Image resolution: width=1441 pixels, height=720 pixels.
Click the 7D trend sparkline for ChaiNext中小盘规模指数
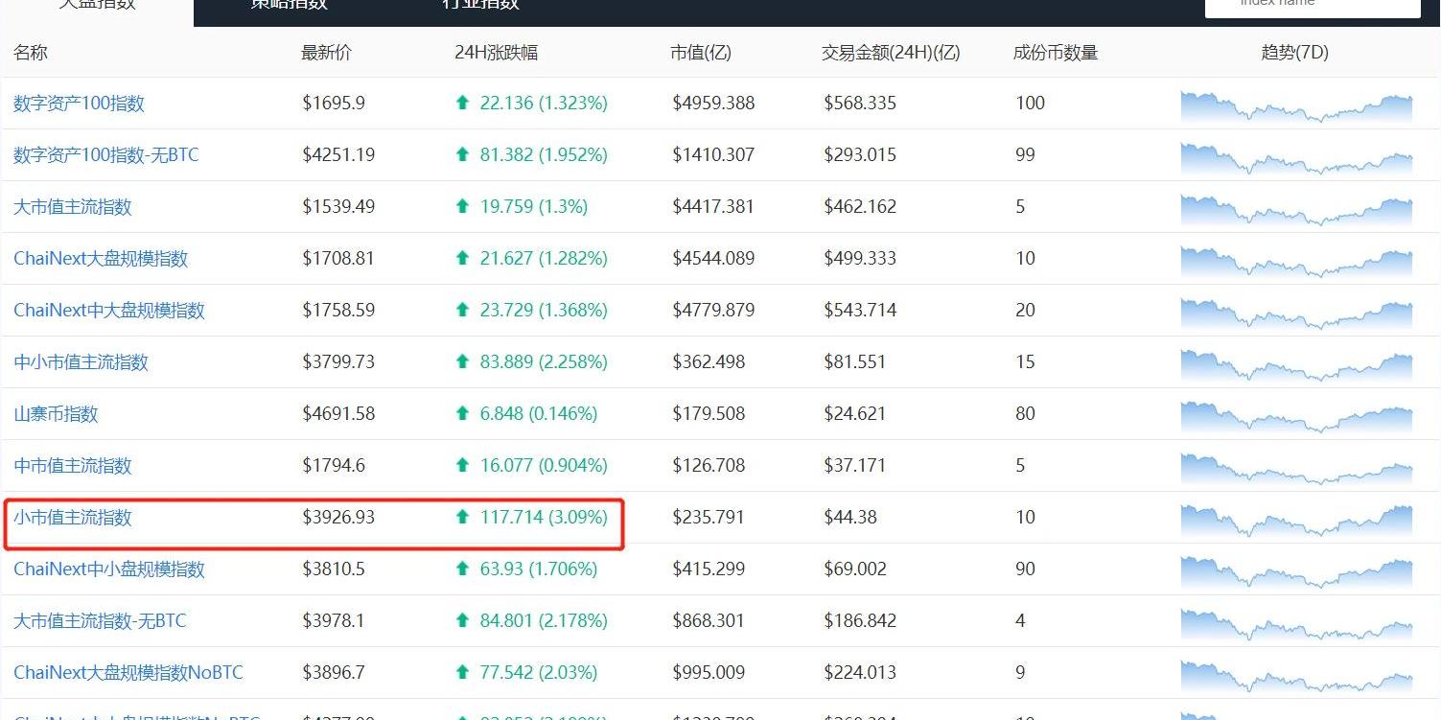[x=1296, y=570]
